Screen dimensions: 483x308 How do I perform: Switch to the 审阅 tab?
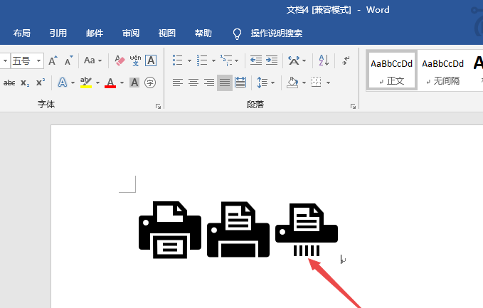click(131, 33)
